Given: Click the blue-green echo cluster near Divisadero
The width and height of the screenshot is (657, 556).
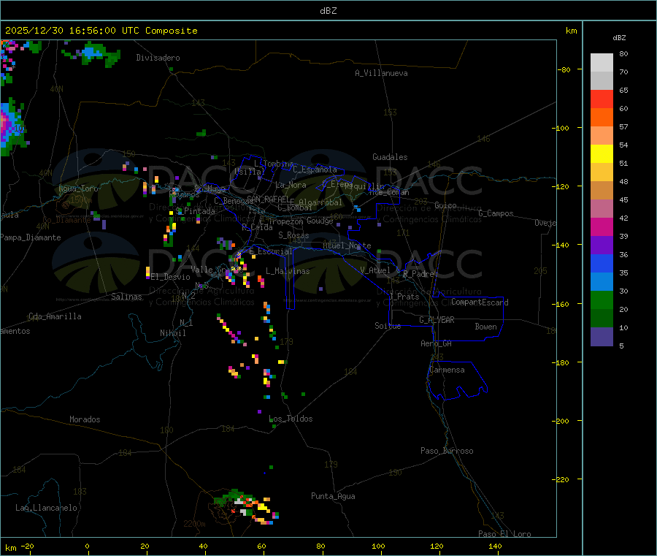Looking at the screenshot, I should [93, 53].
